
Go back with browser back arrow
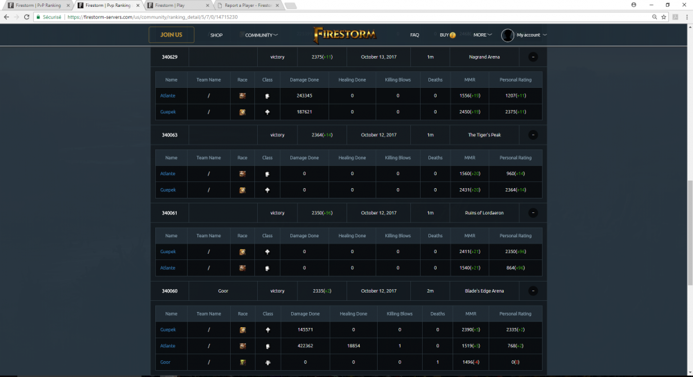[x=6, y=17]
